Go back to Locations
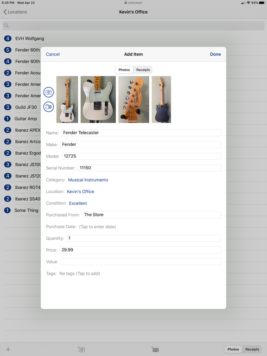The width and height of the screenshot is (267, 356). pos(15,12)
